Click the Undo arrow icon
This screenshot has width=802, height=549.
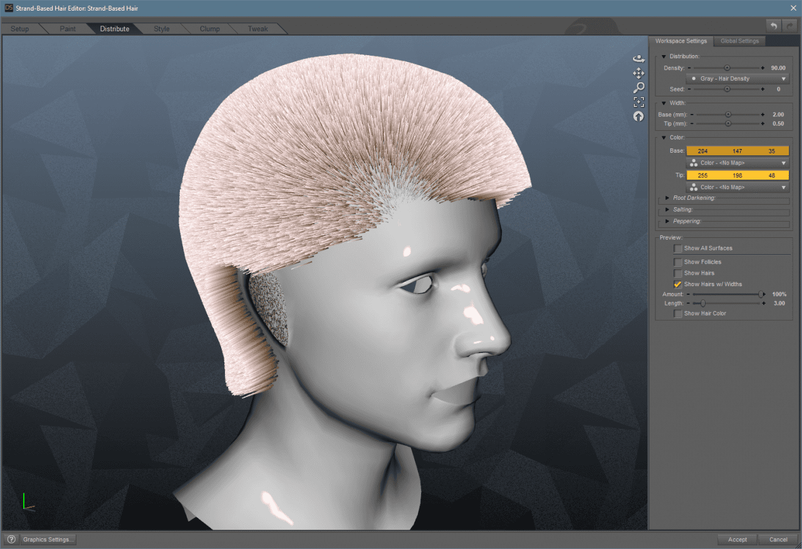[x=773, y=25]
